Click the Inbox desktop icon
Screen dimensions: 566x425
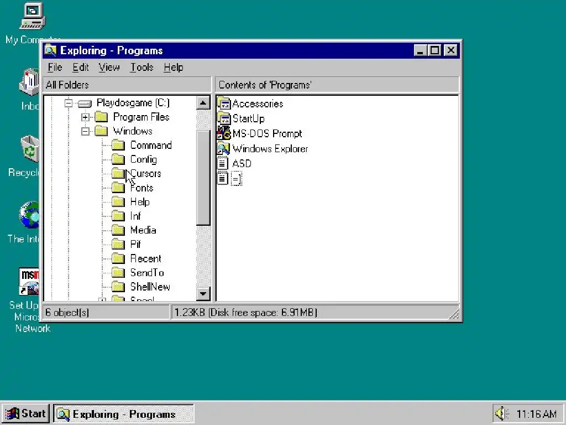click(x=29, y=82)
